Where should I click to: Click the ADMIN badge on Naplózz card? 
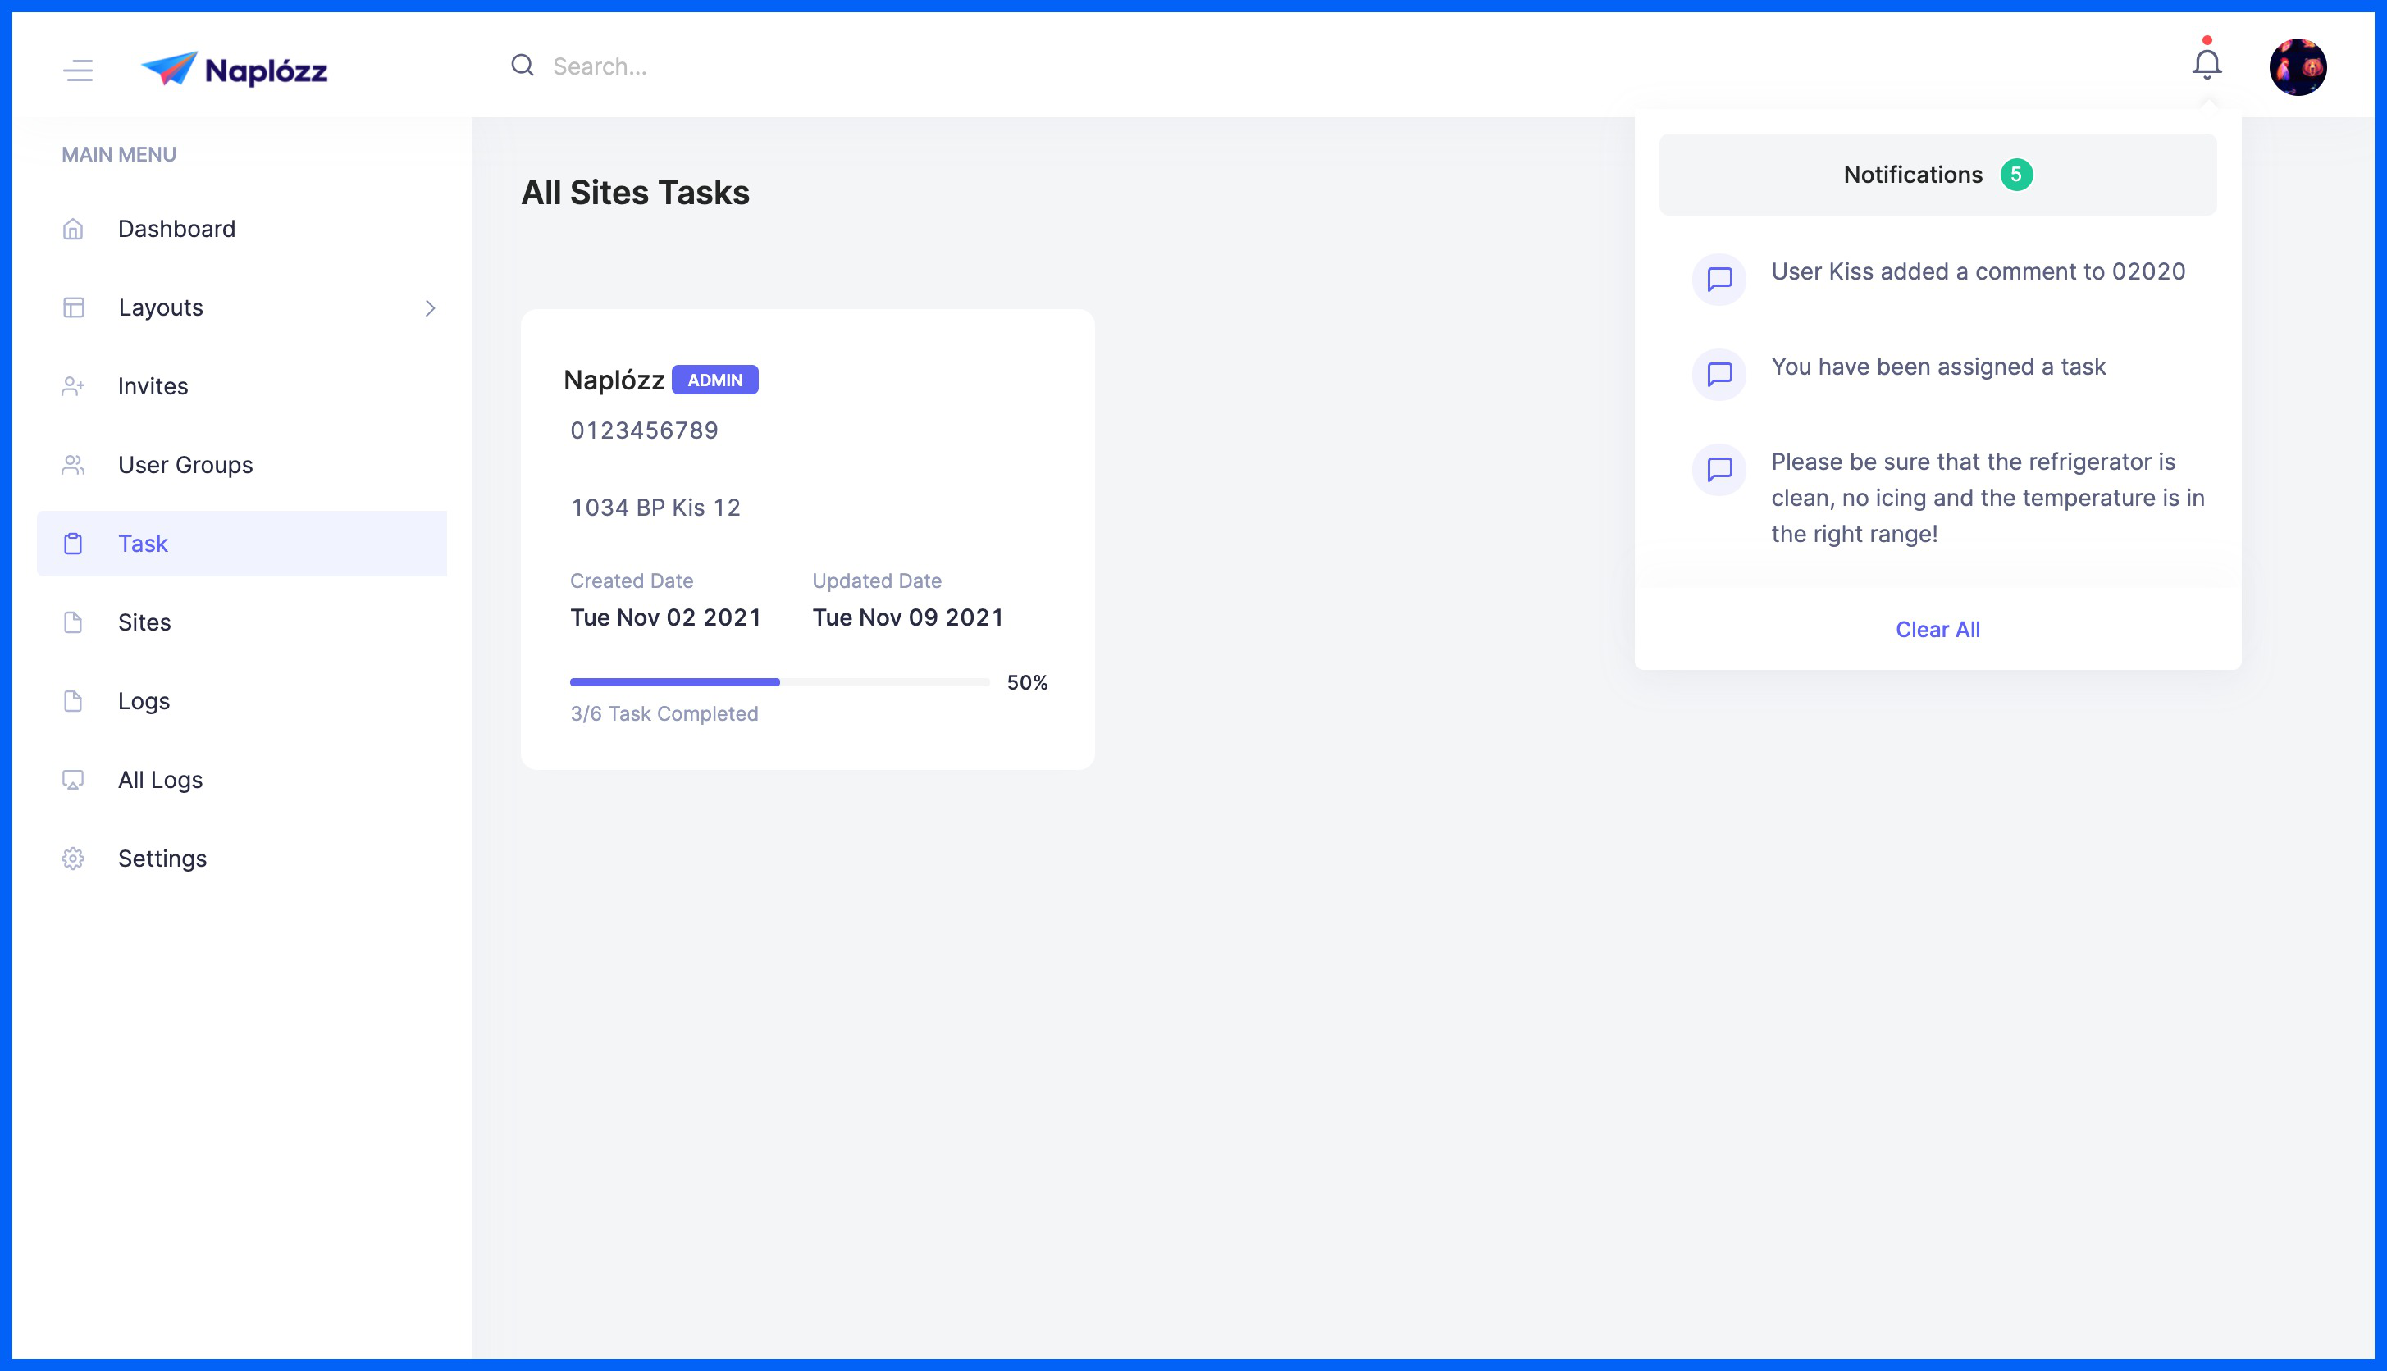[x=715, y=380]
